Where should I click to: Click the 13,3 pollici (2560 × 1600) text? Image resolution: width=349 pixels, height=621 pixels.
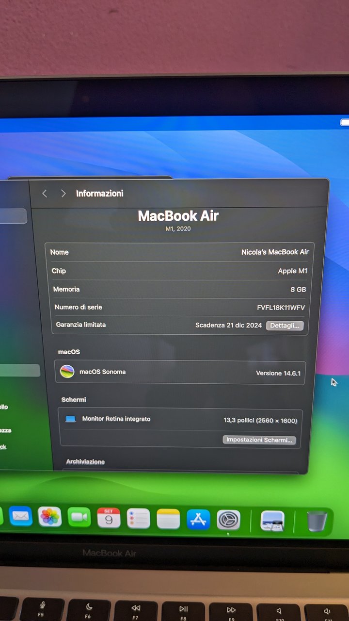[x=260, y=420]
